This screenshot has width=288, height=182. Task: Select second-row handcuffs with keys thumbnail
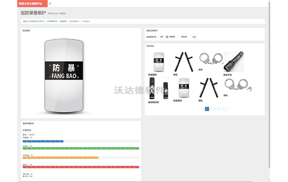238,85
